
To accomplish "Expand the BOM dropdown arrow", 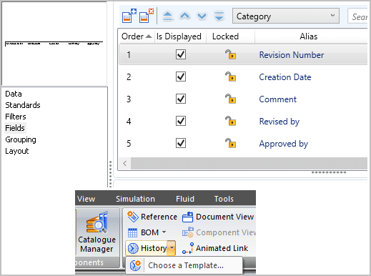I will (164, 232).
